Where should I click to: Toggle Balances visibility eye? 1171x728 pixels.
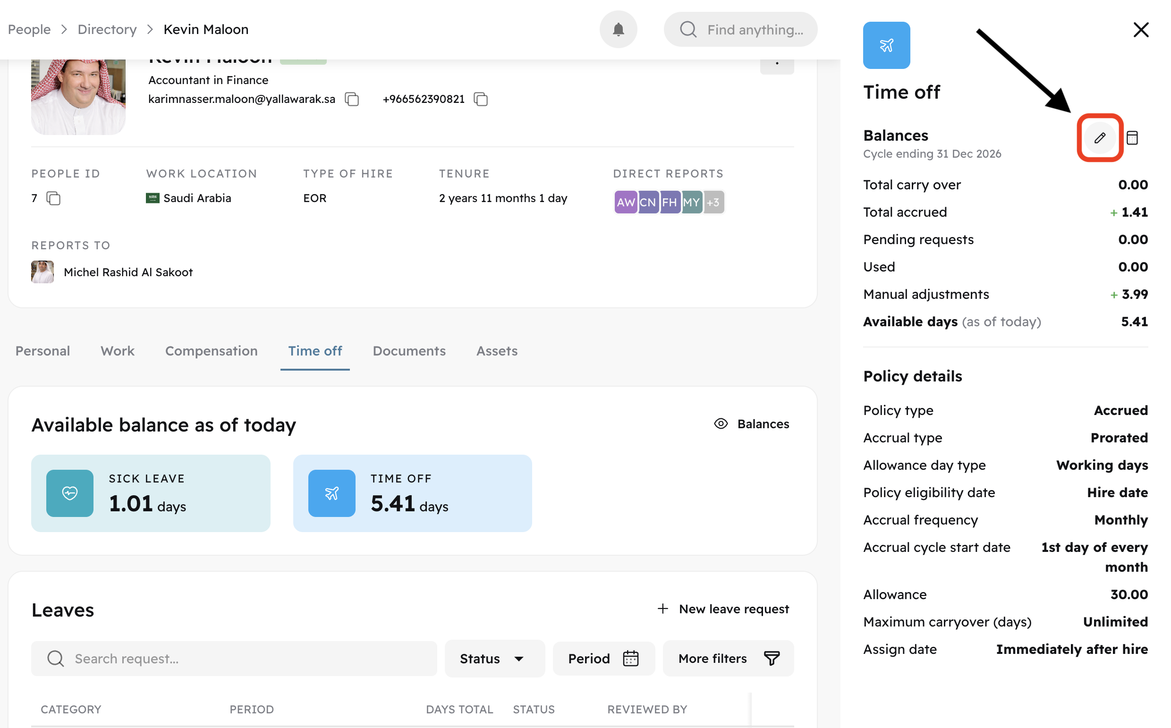click(721, 423)
